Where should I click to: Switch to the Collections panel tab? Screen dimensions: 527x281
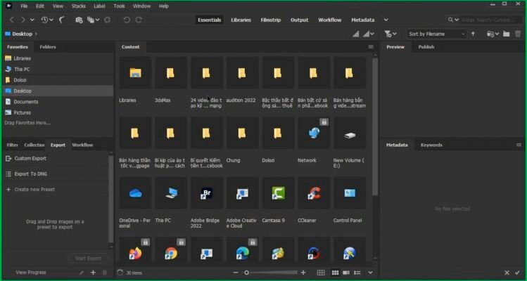(34, 145)
